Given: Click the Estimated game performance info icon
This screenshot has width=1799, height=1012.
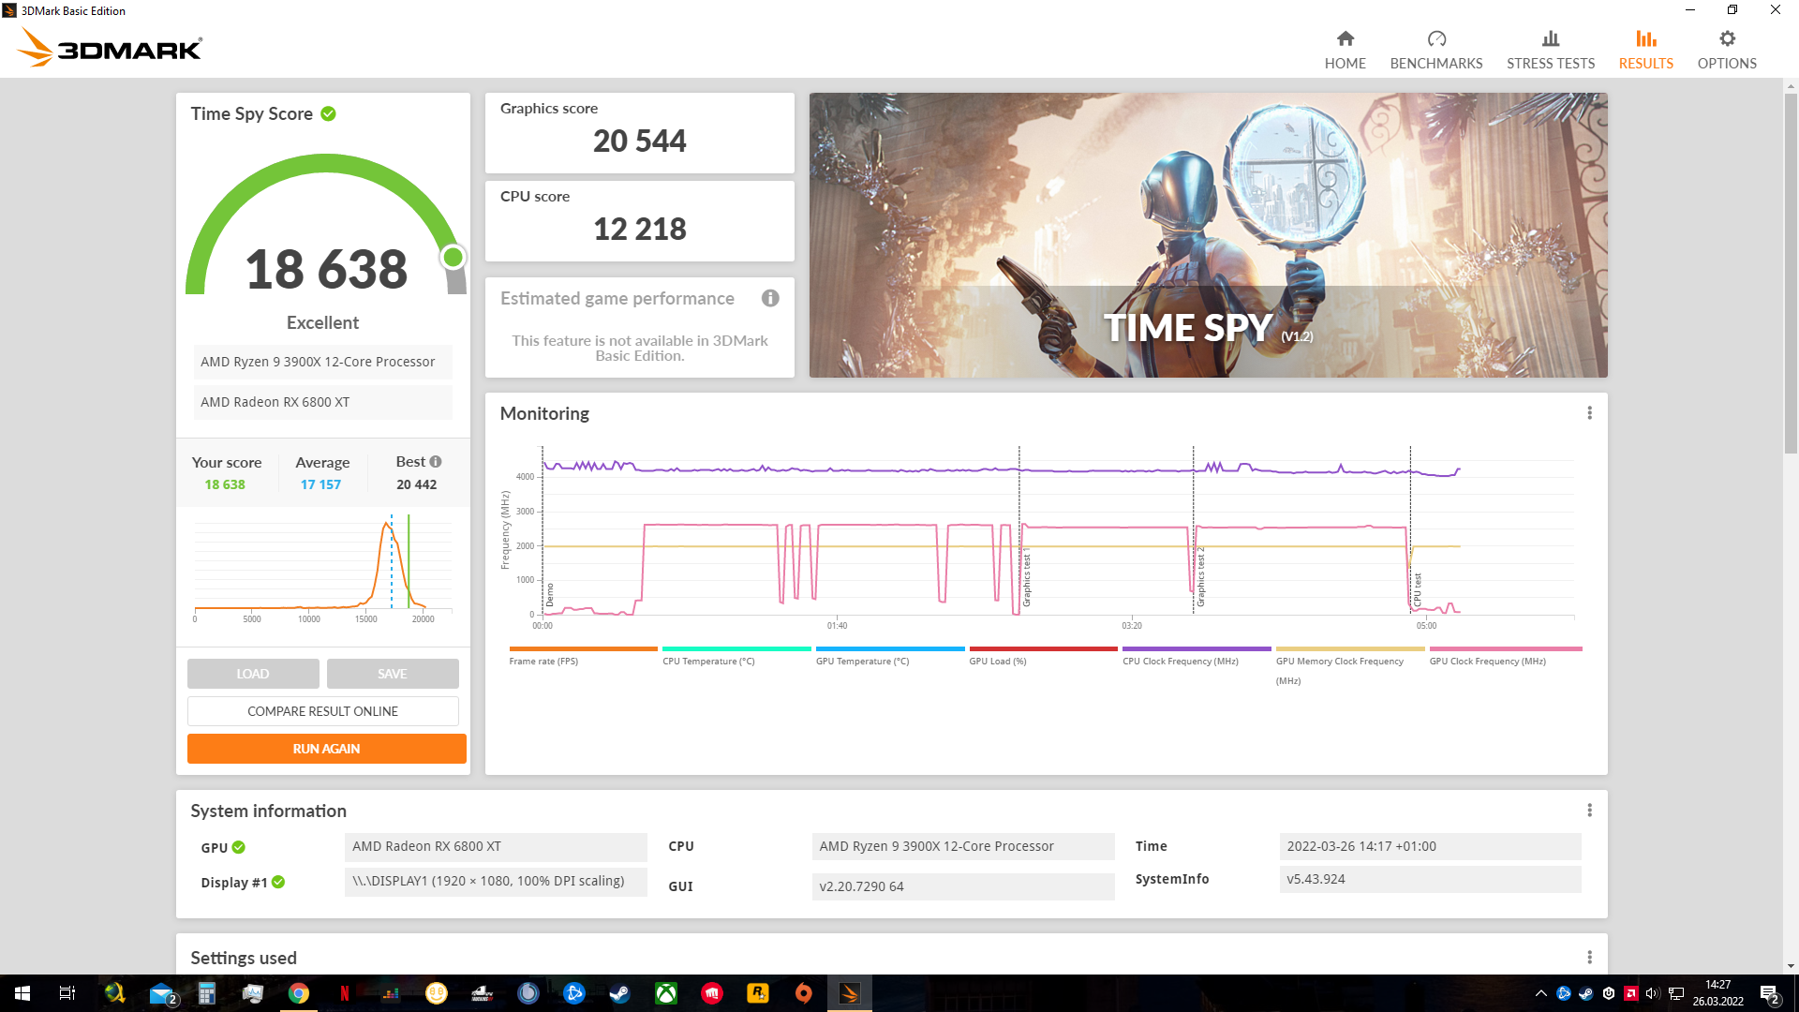Looking at the screenshot, I should tap(770, 298).
